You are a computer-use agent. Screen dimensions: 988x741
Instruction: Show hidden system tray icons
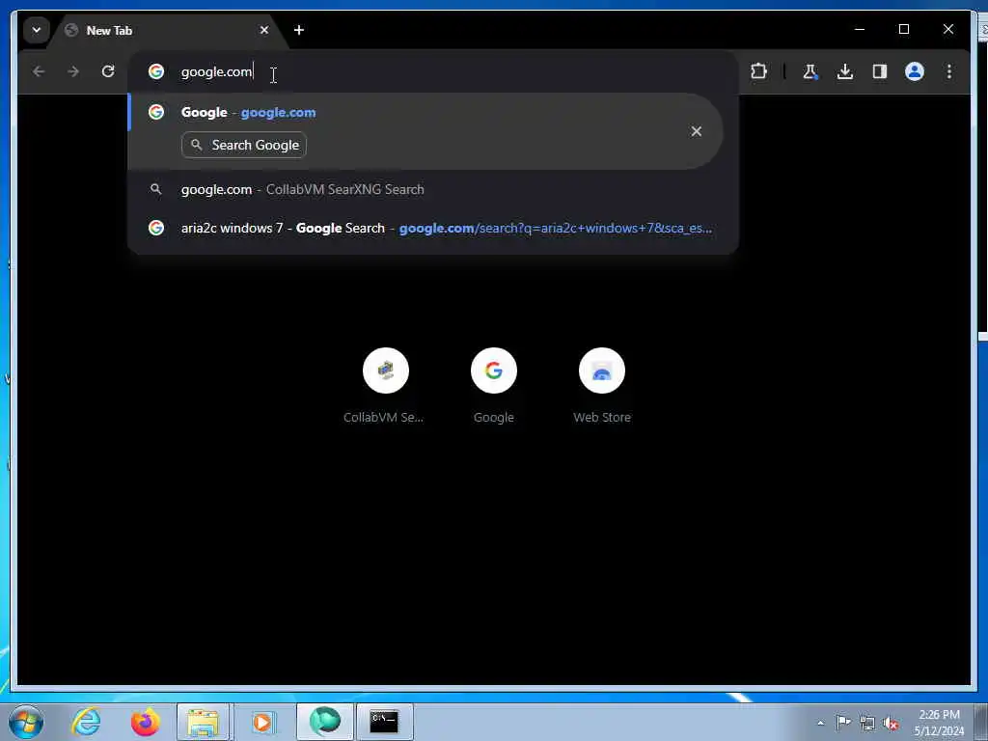coord(820,724)
